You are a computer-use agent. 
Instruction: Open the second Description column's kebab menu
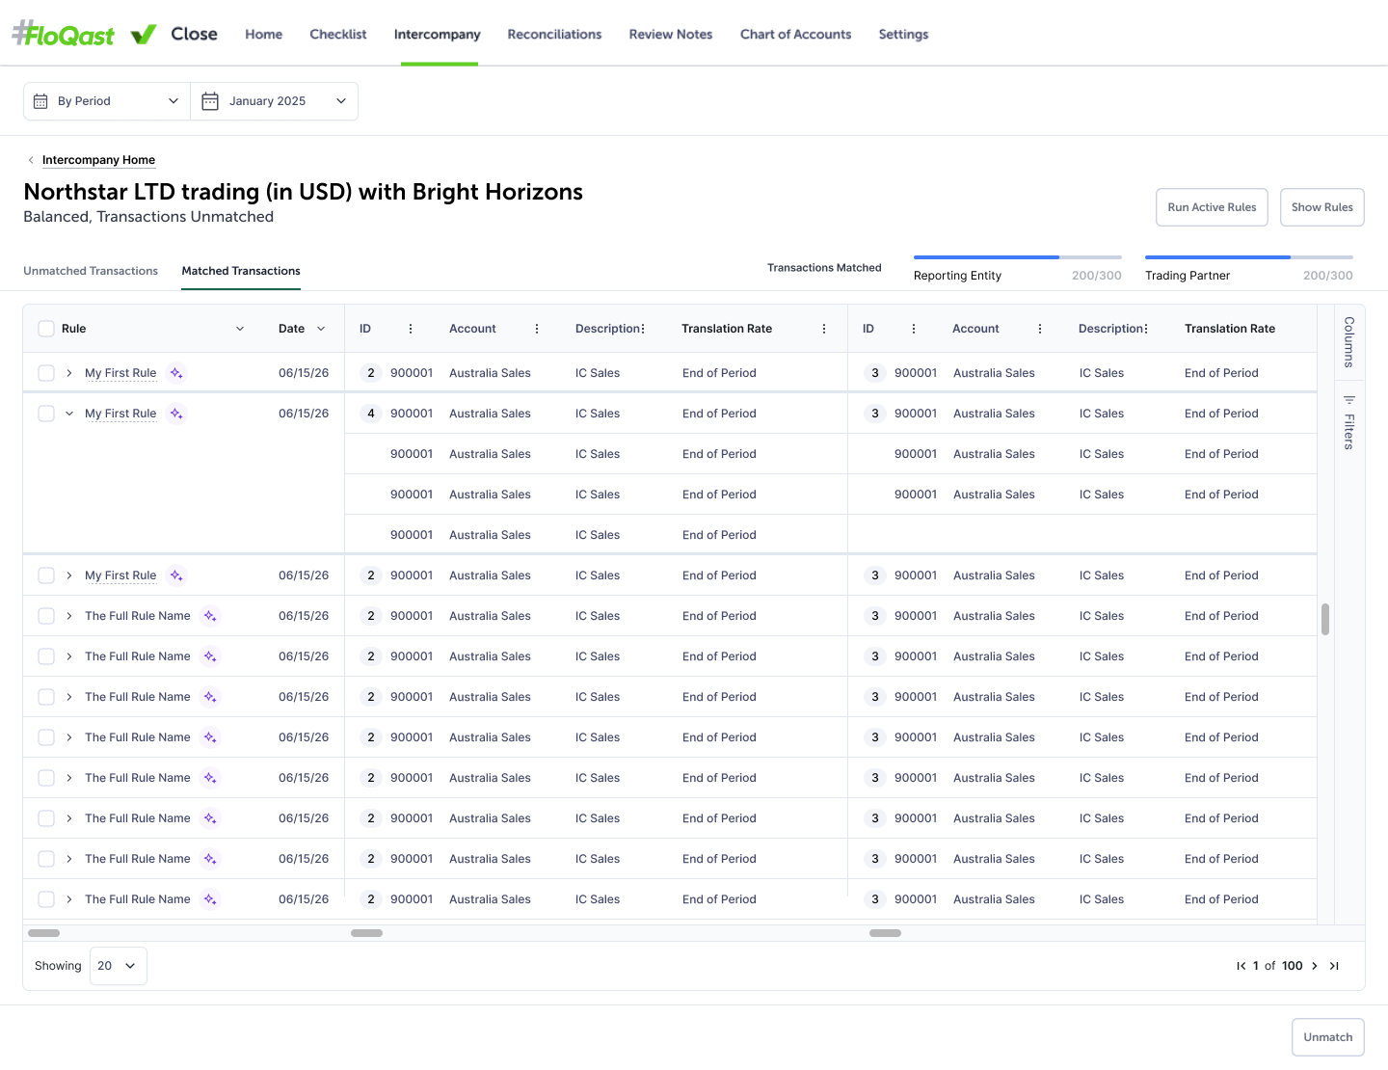click(x=1146, y=329)
